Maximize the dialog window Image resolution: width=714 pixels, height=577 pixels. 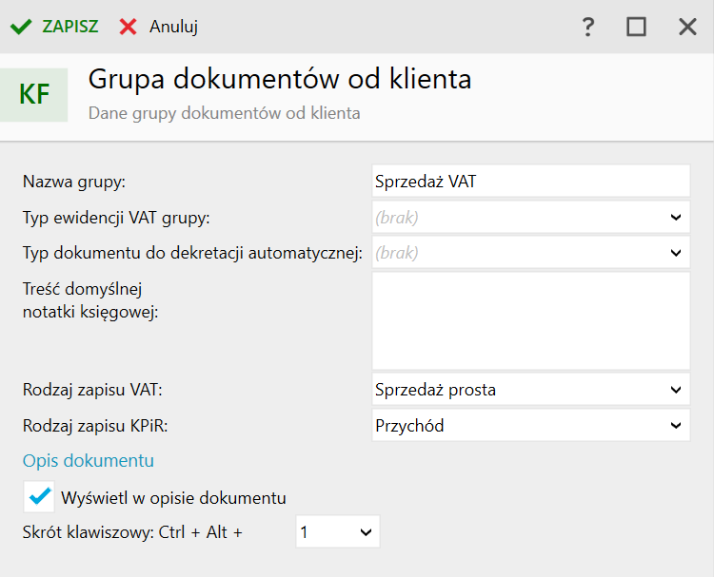click(x=636, y=27)
